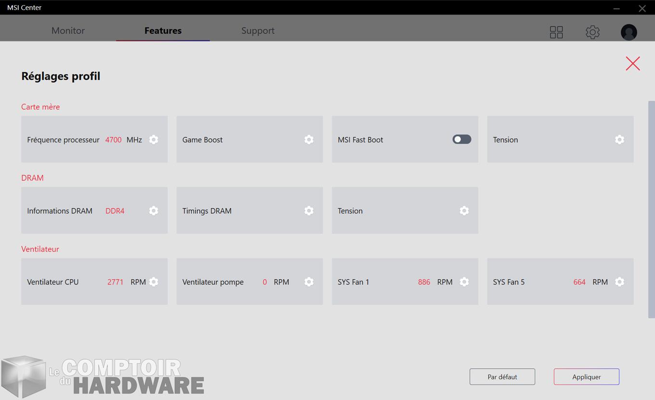The image size is (655, 400).
Task: Open the user profile avatar
Action: [x=629, y=32]
